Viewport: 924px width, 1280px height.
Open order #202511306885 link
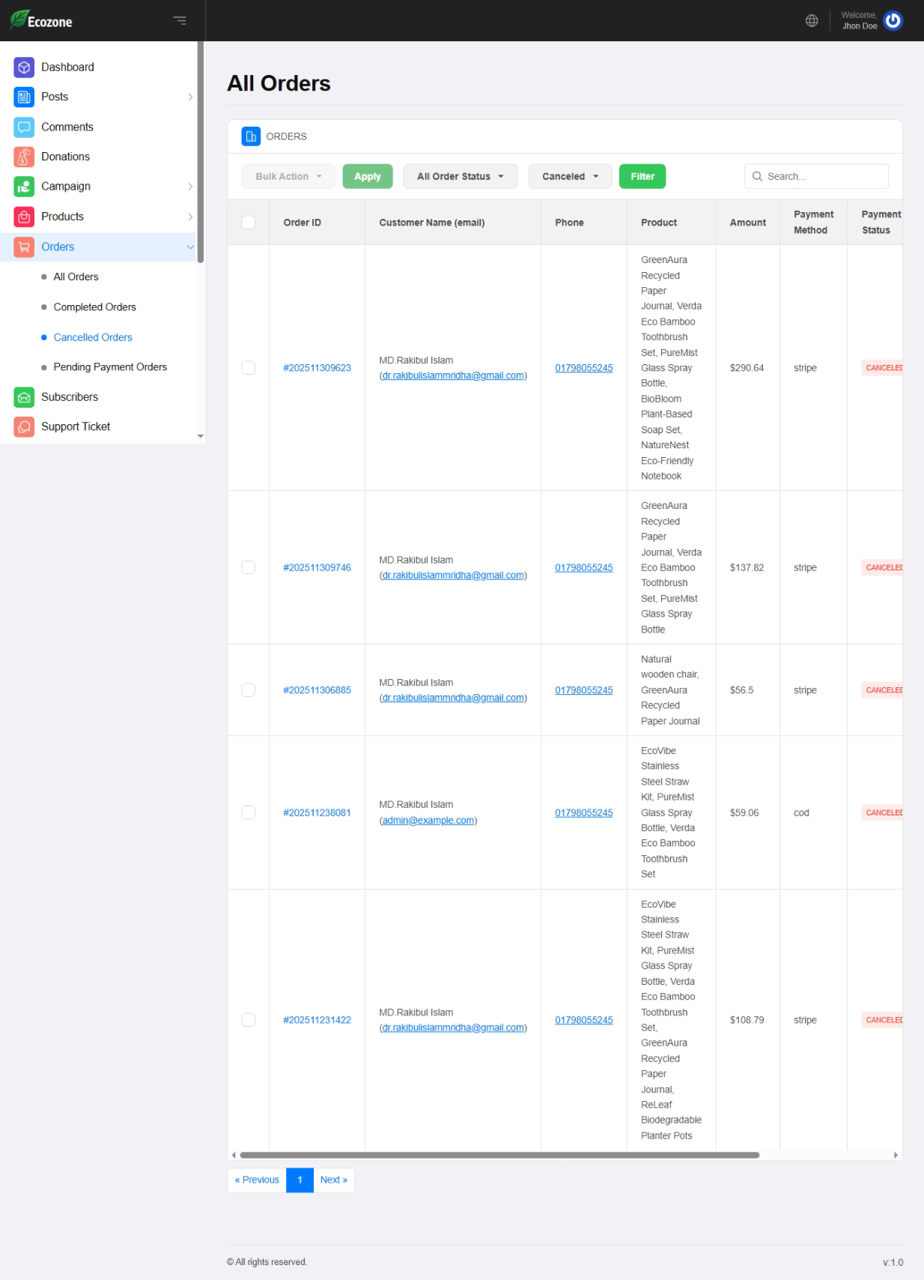(x=317, y=690)
